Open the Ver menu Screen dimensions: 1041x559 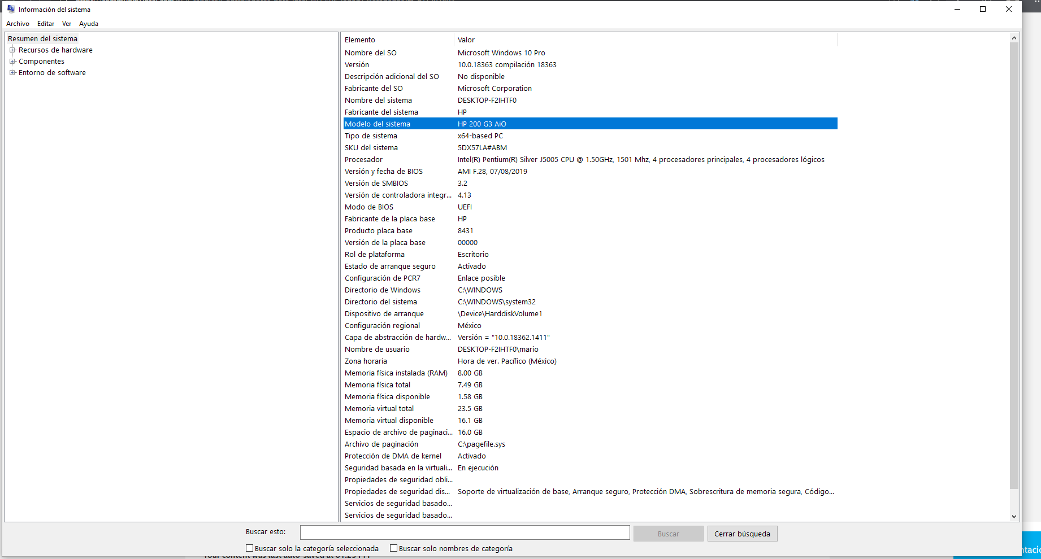[x=66, y=24]
